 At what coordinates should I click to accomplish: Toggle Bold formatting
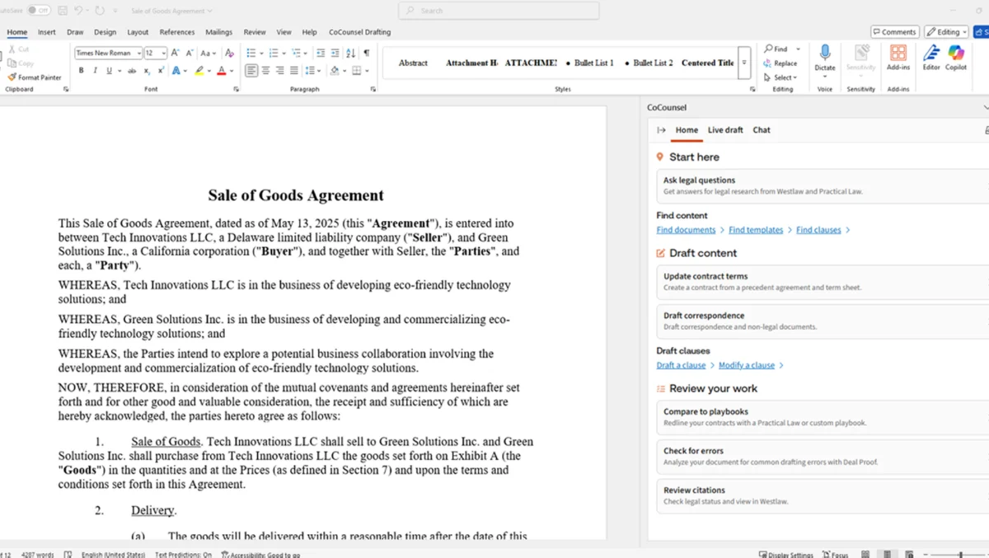click(81, 70)
